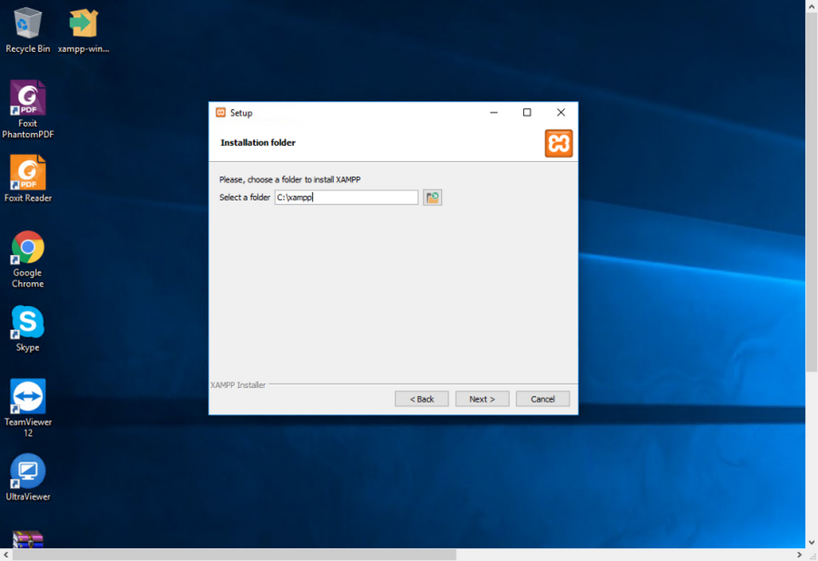Screen dimensions: 818x561
Task: Go back with the < Back button
Action: click(422, 399)
